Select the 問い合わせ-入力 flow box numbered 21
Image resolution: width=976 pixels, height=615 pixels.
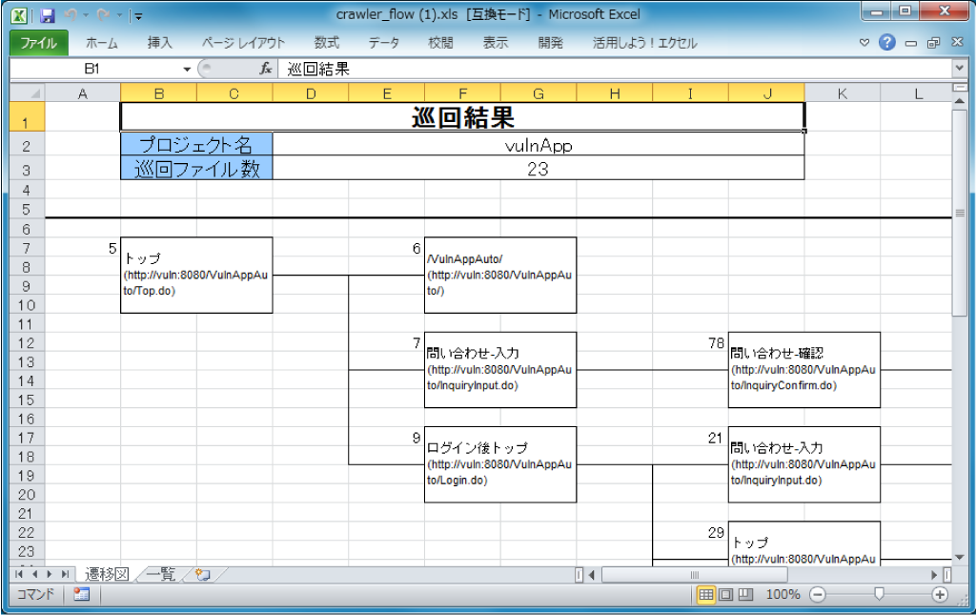[x=804, y=464]
